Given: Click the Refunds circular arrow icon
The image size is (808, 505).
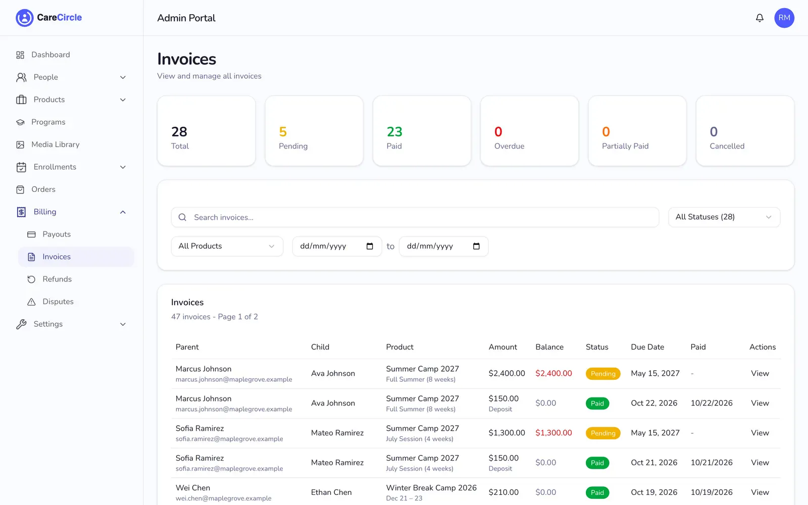Looking at the screenshot, I should 31,279.
